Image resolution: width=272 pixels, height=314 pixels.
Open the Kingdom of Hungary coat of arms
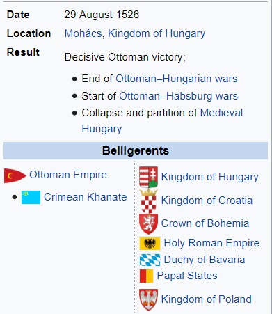coord(149,177)
